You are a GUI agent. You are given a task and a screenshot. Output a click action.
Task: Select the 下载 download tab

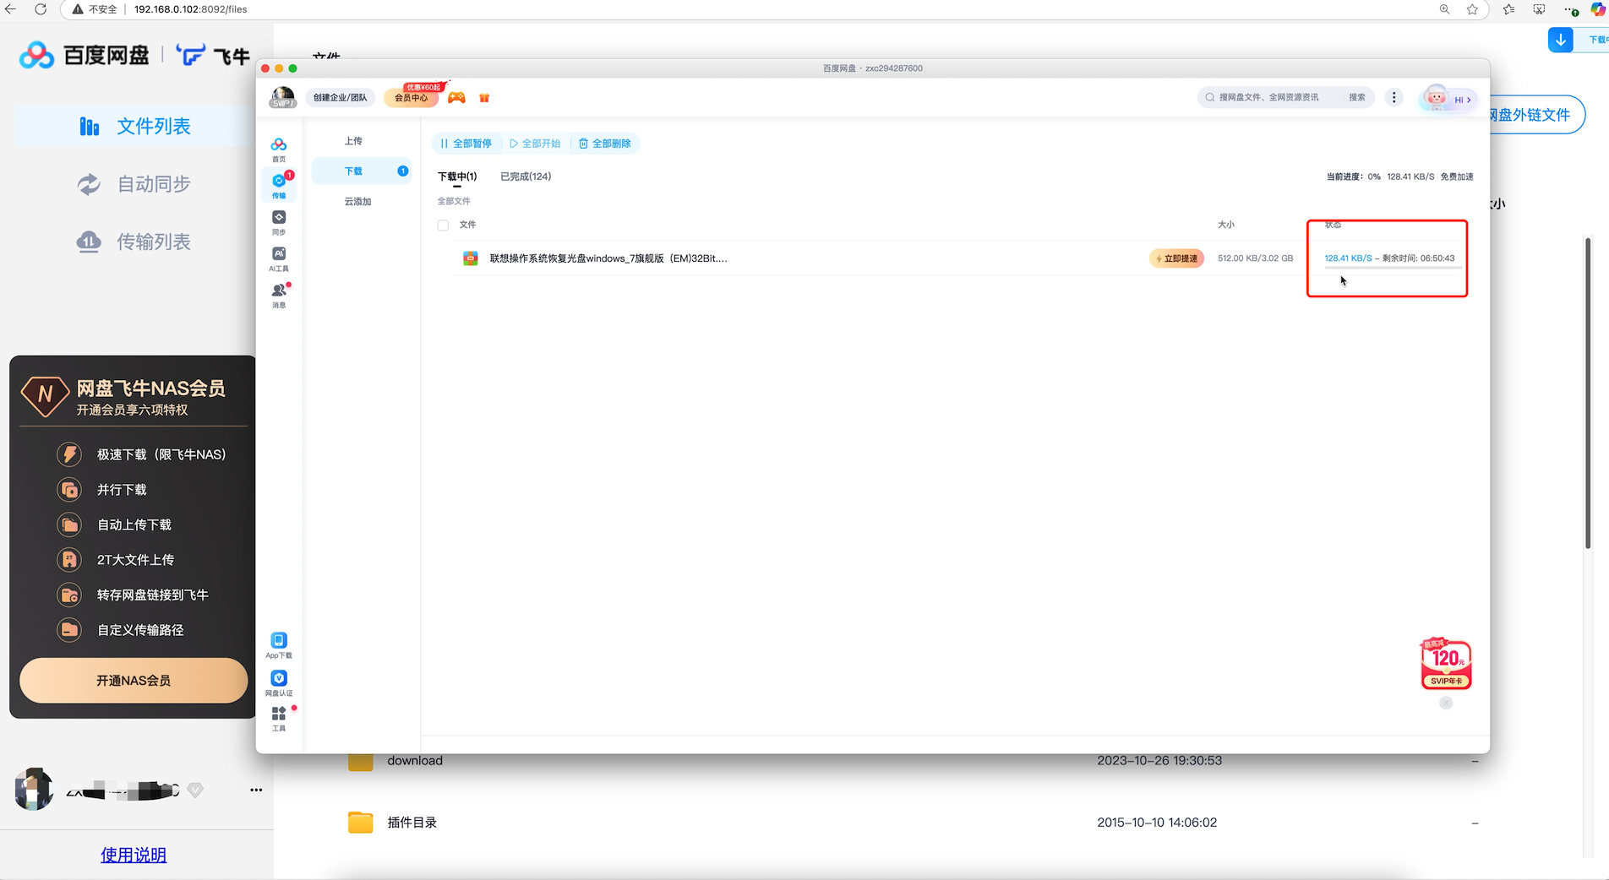pyautogui.click(x=362, y=171)
